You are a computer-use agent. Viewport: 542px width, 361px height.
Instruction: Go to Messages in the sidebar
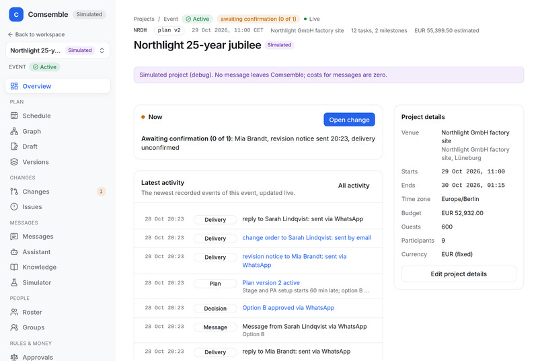click(58, 236)
